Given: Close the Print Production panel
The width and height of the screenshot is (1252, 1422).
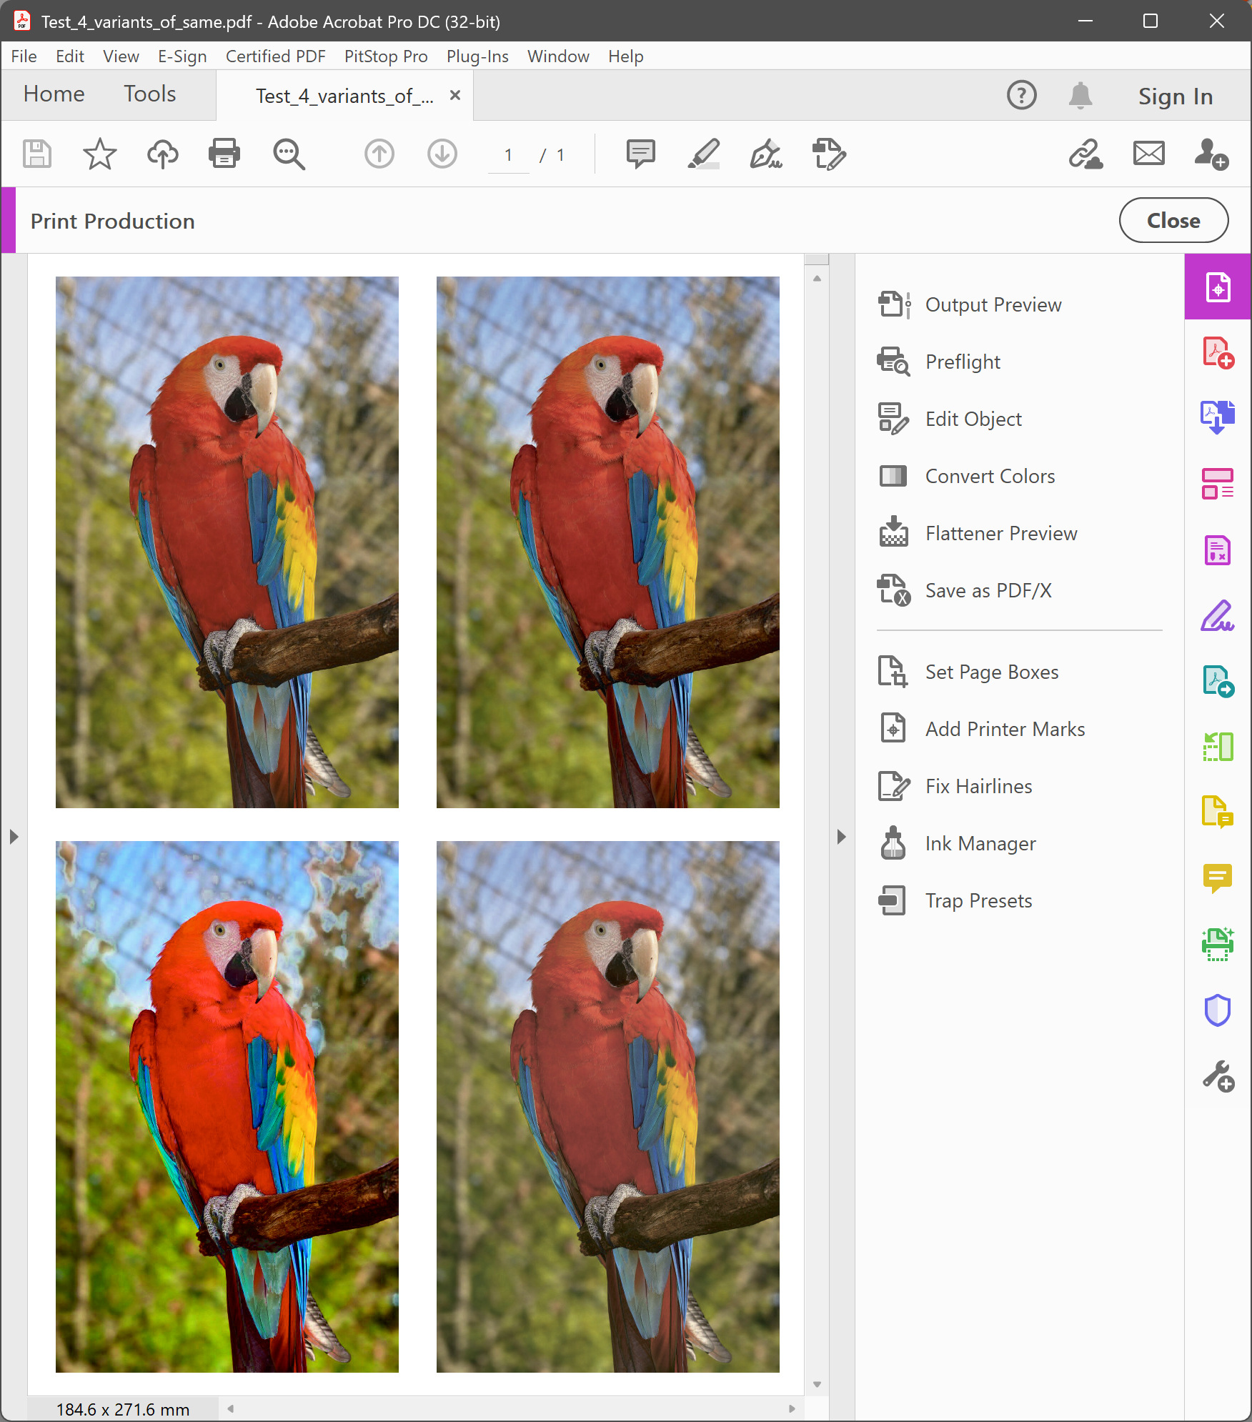Looking at the screenshot, I should 1173,221.
